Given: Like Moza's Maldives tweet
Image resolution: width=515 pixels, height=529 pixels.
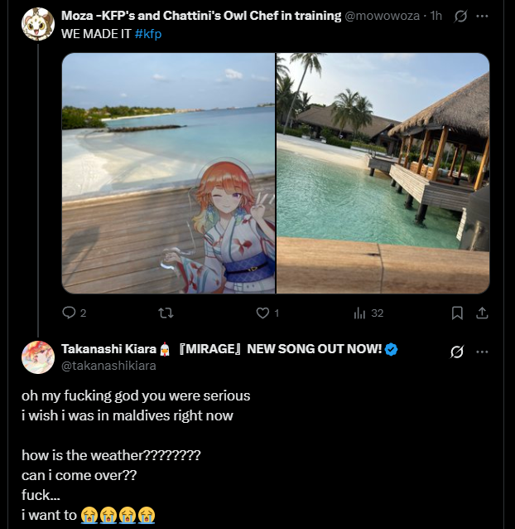Looking at the screenshot, I should point(263,313).
